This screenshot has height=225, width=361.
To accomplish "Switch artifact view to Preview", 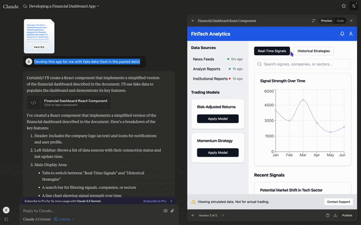I will [x=327, y=21].
